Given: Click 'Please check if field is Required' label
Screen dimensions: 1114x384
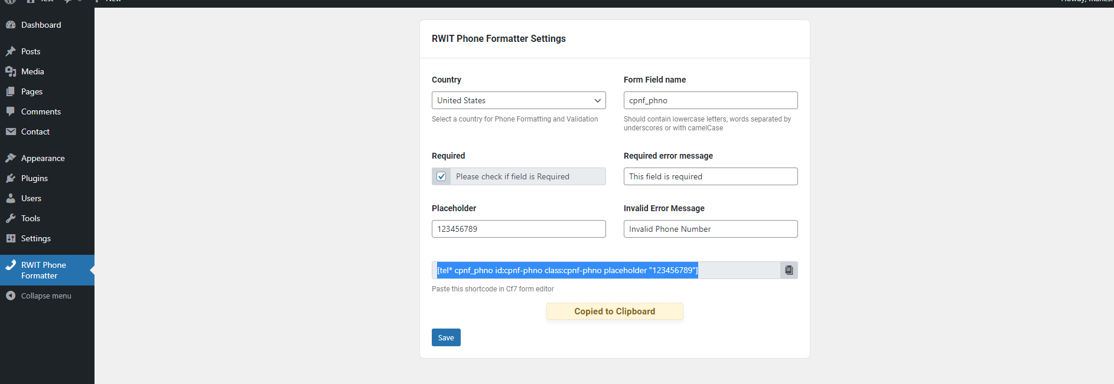Looking at the screenshot, I should click(x=513, y=176).
